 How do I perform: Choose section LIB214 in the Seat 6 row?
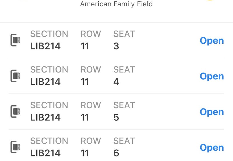(45, 153)
